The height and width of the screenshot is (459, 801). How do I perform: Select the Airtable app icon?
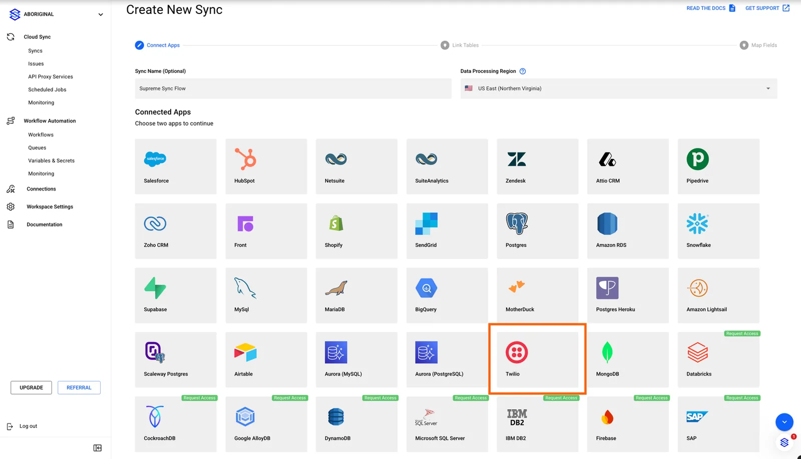[x=245, y=352]
